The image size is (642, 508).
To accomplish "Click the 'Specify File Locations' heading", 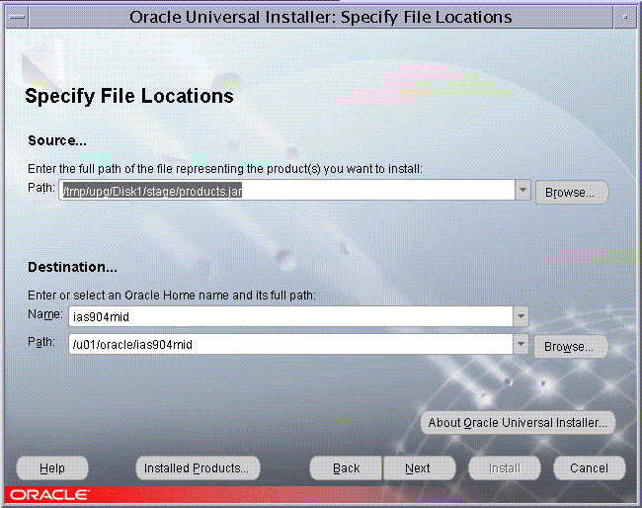I will [129, 96].
